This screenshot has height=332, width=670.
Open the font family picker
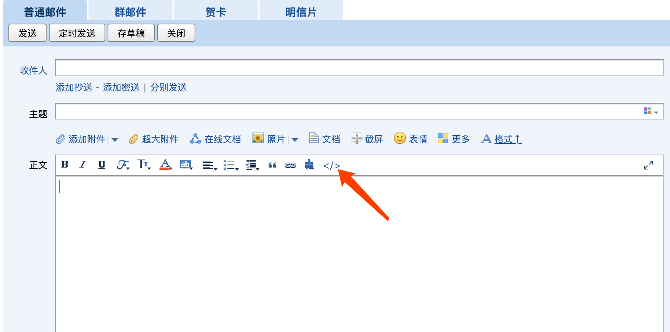coord(123,165)
